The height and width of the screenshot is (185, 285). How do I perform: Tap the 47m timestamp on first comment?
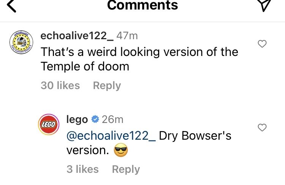tap(127, 36)
